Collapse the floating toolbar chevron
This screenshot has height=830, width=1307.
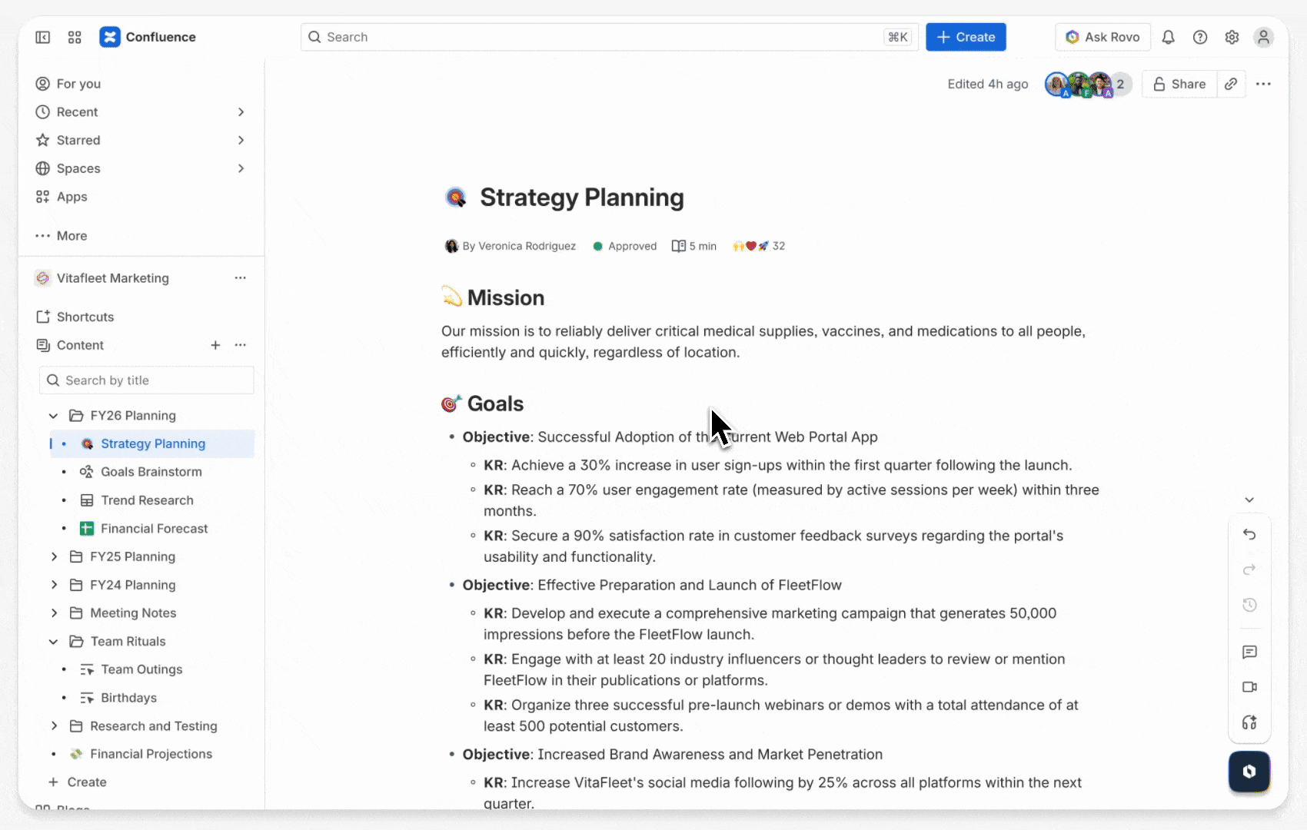[1249, 500]
